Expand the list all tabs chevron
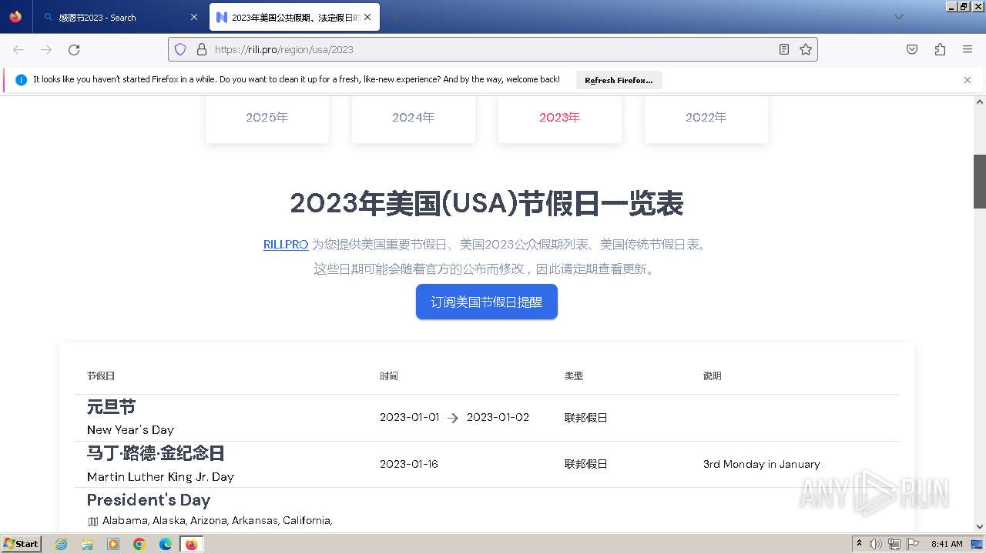 click(x=899, y=17)
